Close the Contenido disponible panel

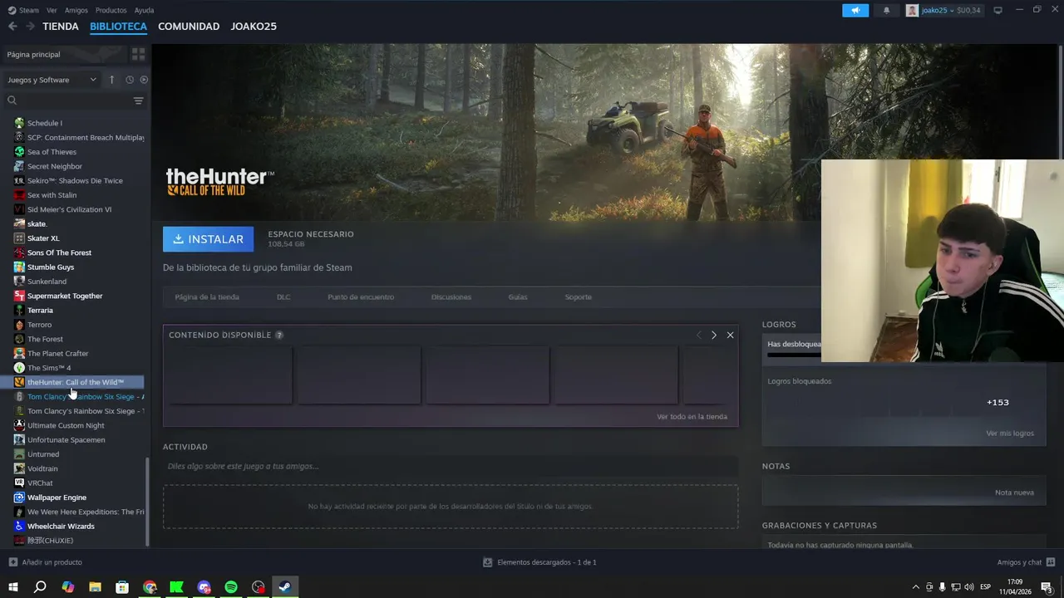(x=730, y=335)
